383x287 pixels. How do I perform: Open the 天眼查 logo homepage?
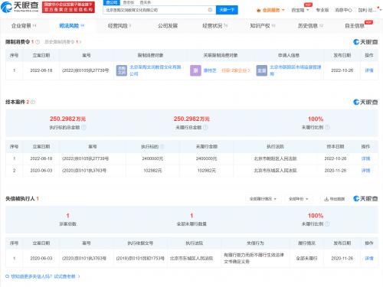click(x=20, y=7)
